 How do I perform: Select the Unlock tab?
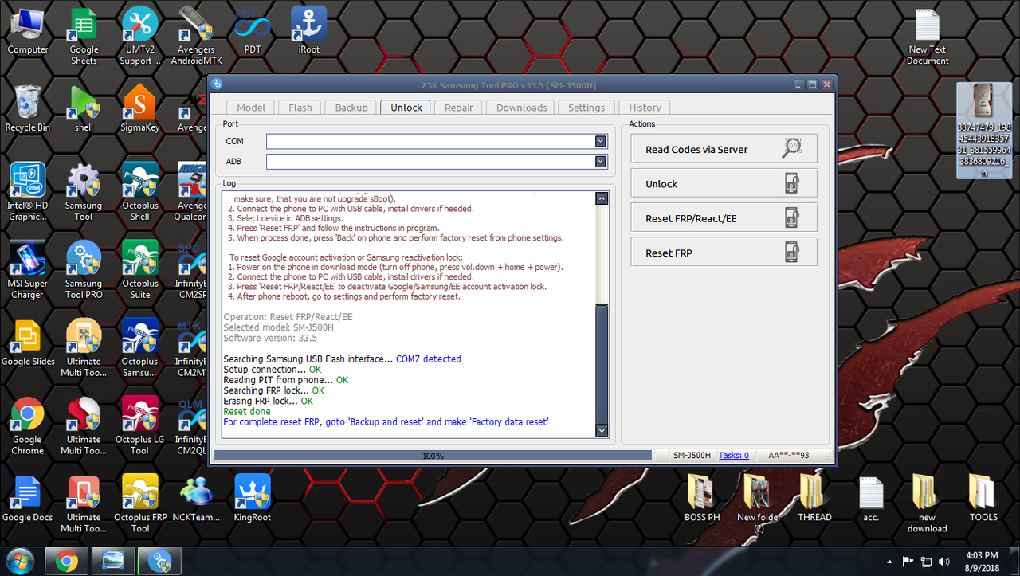coord(406,108)
